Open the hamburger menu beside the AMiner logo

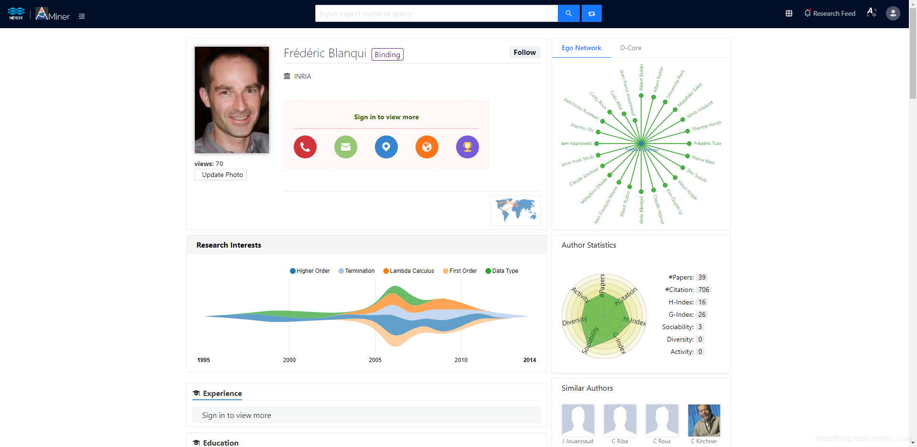click(x=82, y=16)
